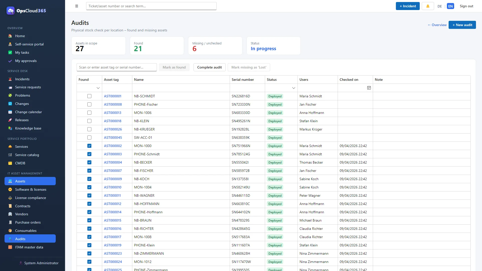Uncheck the Found box for AST000009
The image size is (482, 271).
89,179
